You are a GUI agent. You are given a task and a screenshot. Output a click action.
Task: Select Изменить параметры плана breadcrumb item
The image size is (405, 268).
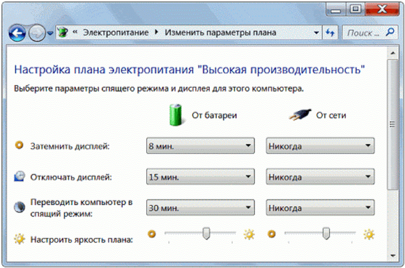(220, 33)
